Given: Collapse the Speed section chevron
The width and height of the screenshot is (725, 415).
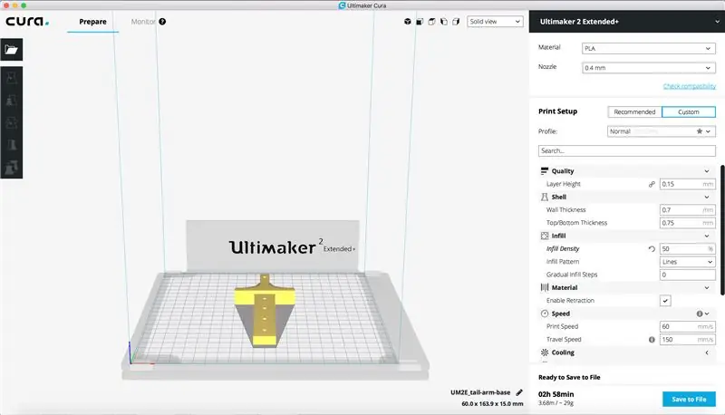Looking at the screenshot, I should point(708,314).
